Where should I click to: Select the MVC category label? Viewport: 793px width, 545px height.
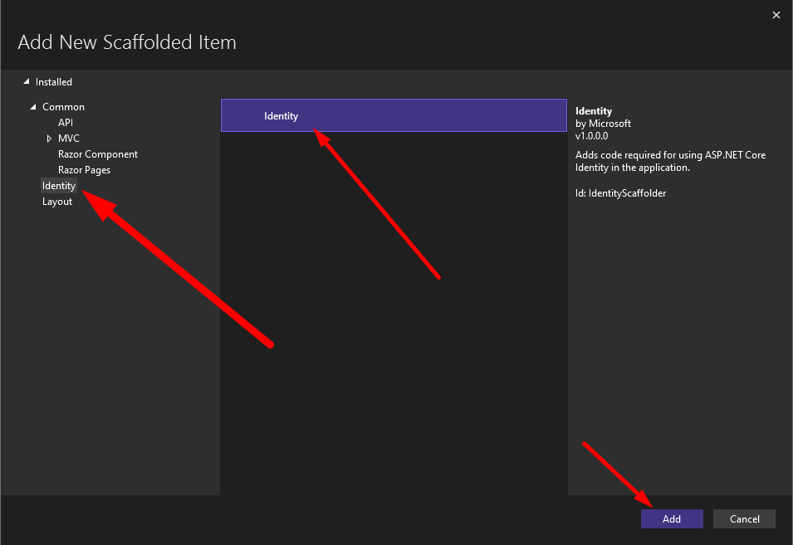[x=69, y=139]
